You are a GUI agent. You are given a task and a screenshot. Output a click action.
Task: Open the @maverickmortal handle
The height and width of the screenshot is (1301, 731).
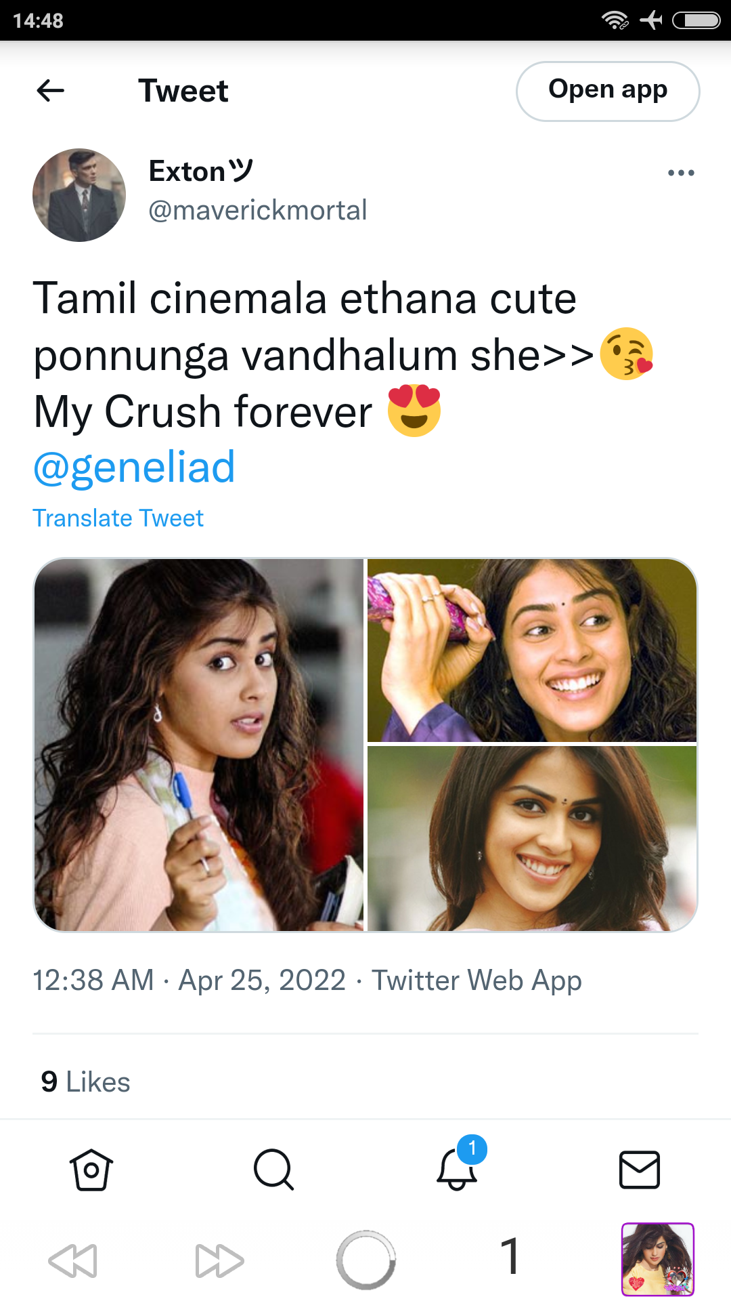(x=258, y=210)
